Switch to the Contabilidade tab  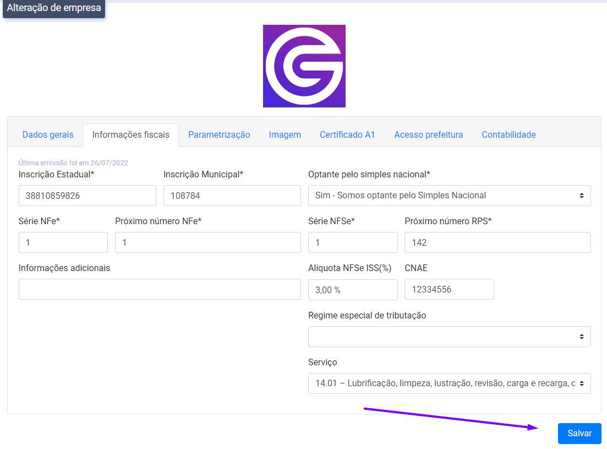pyautogui.click(x=508, y=134)
